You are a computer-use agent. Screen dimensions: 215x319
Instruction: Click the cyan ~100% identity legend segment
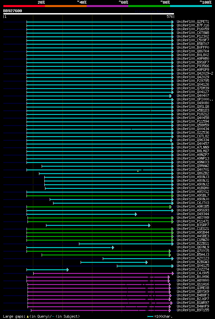[191, 6]
